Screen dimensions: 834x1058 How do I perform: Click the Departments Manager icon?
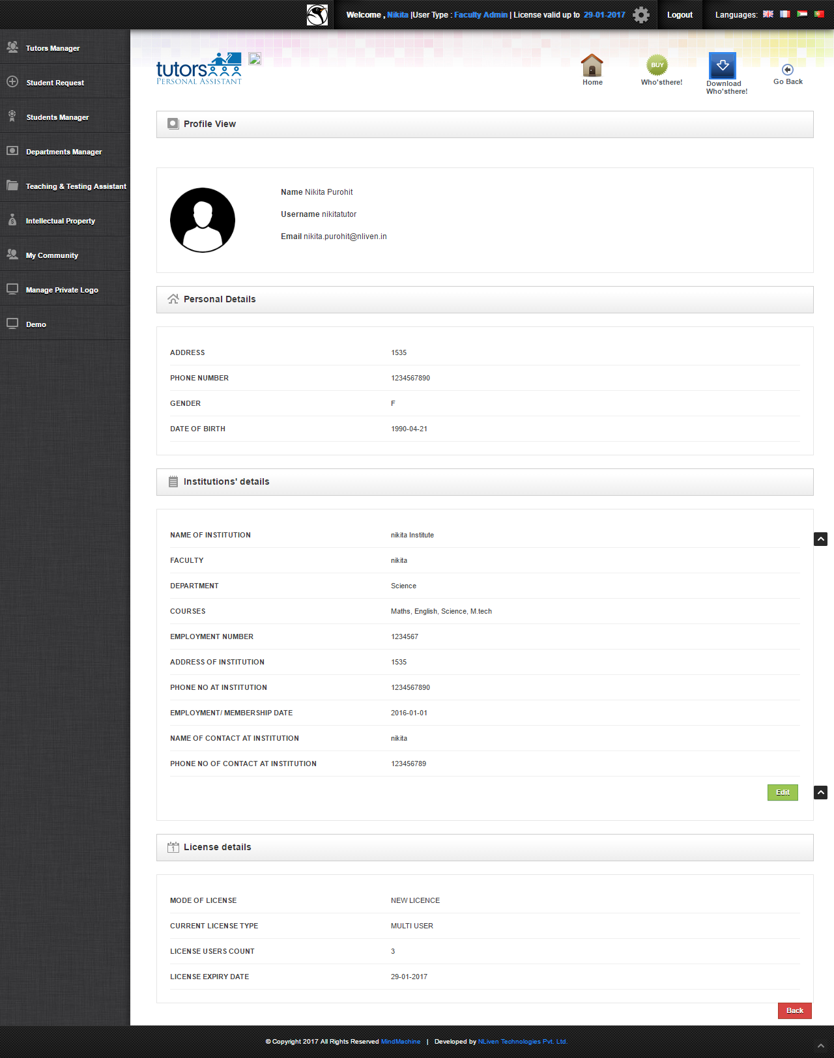click(x=12, y=150)
